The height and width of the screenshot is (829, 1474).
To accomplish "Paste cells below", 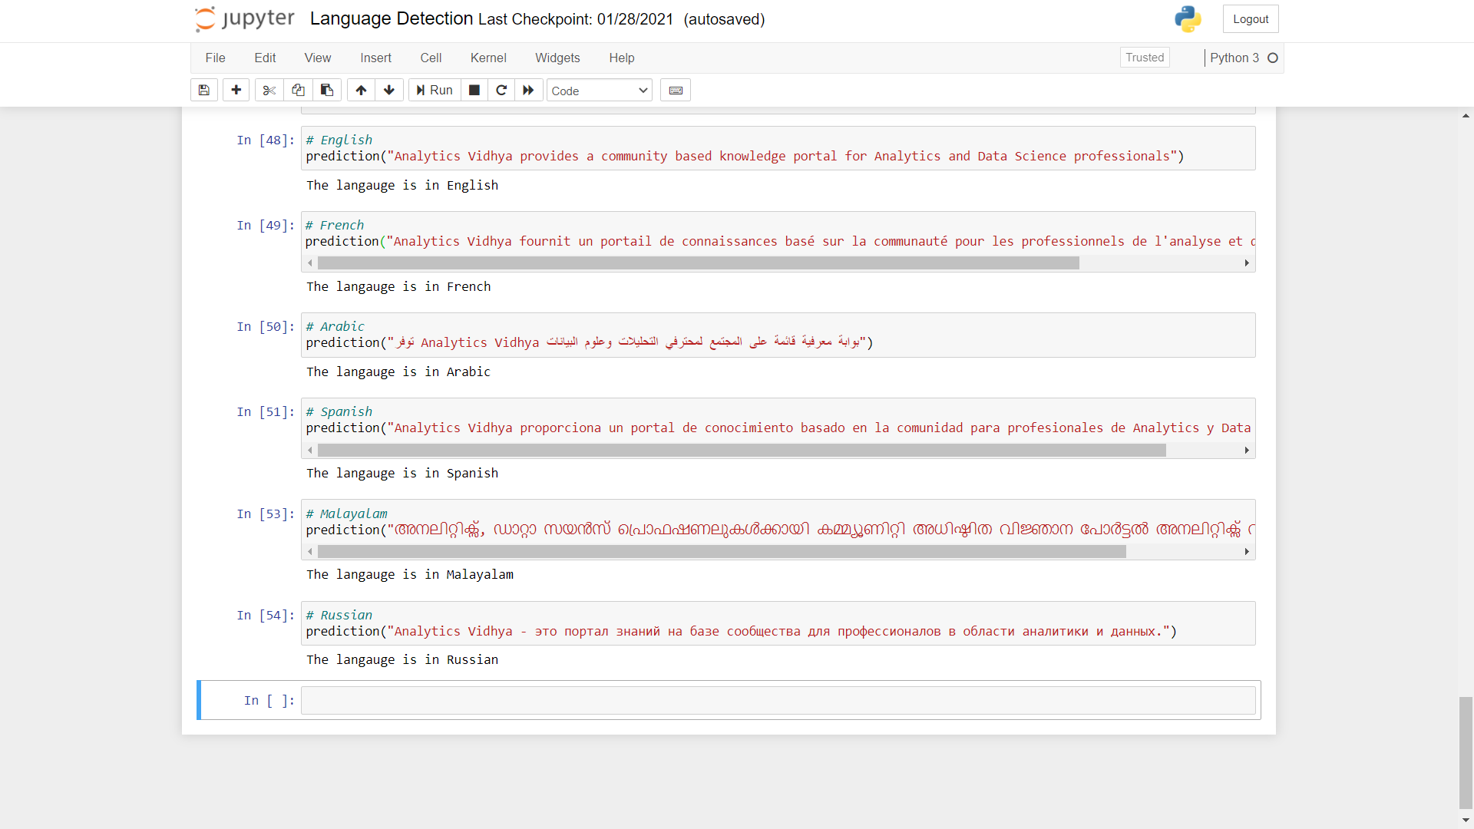I will click(327, 91).
